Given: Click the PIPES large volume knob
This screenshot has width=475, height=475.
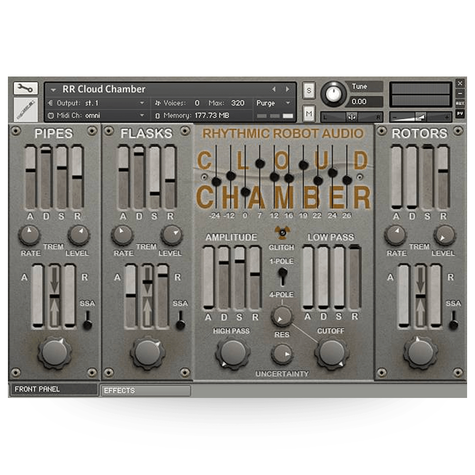Looking at the screenshot, I should (54, 353).
